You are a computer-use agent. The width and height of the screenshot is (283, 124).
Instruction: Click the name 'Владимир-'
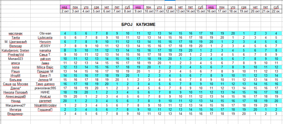pos(15,114)
